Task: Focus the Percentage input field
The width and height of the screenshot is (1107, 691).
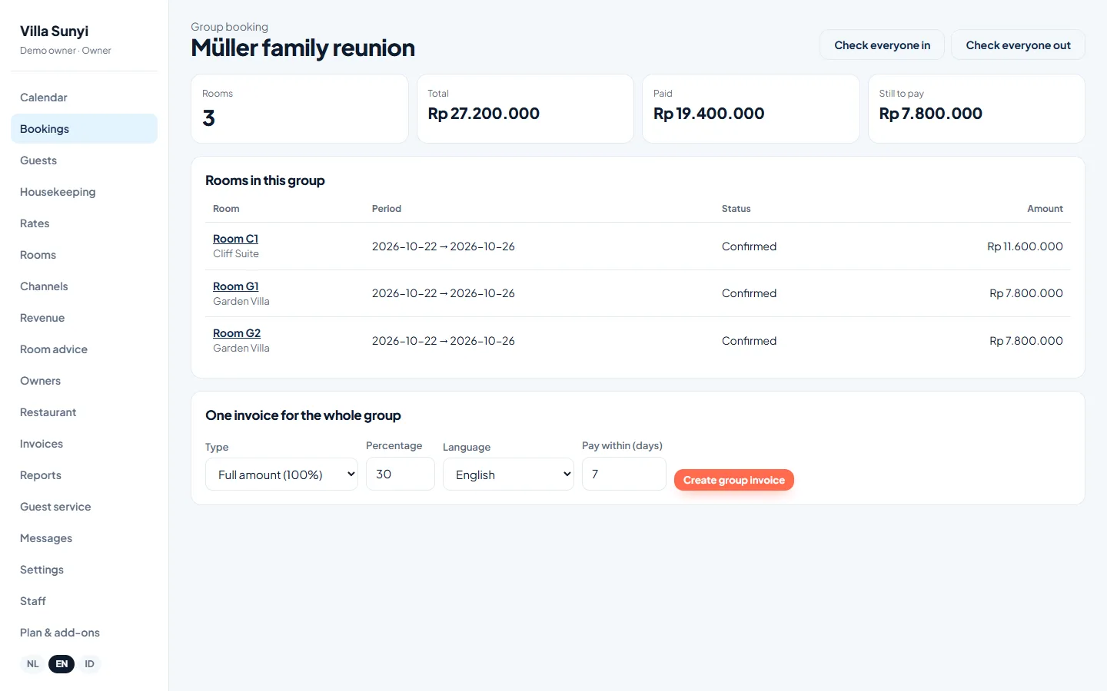Action: [x=401, y=474]
